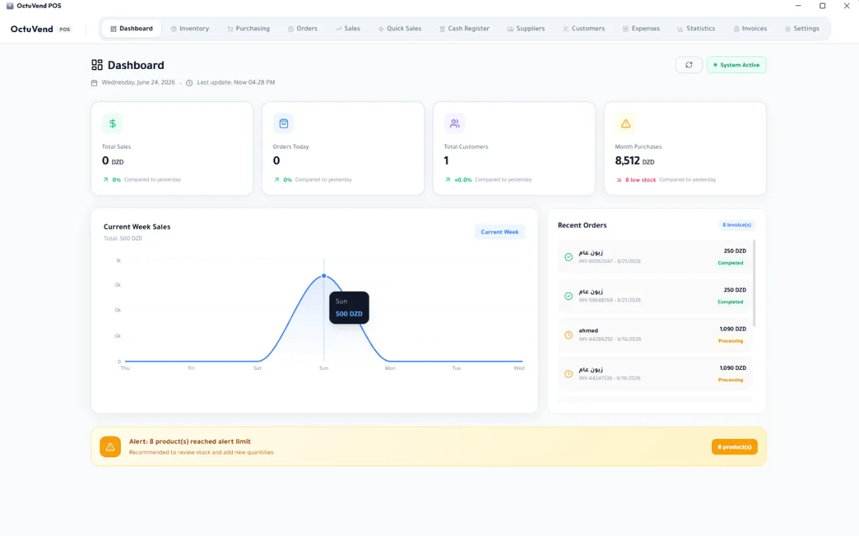Click the Month Purchases warning triangle icon
Image resolution: width=859 pixels, height=536 pixels.
pos(625,123)
